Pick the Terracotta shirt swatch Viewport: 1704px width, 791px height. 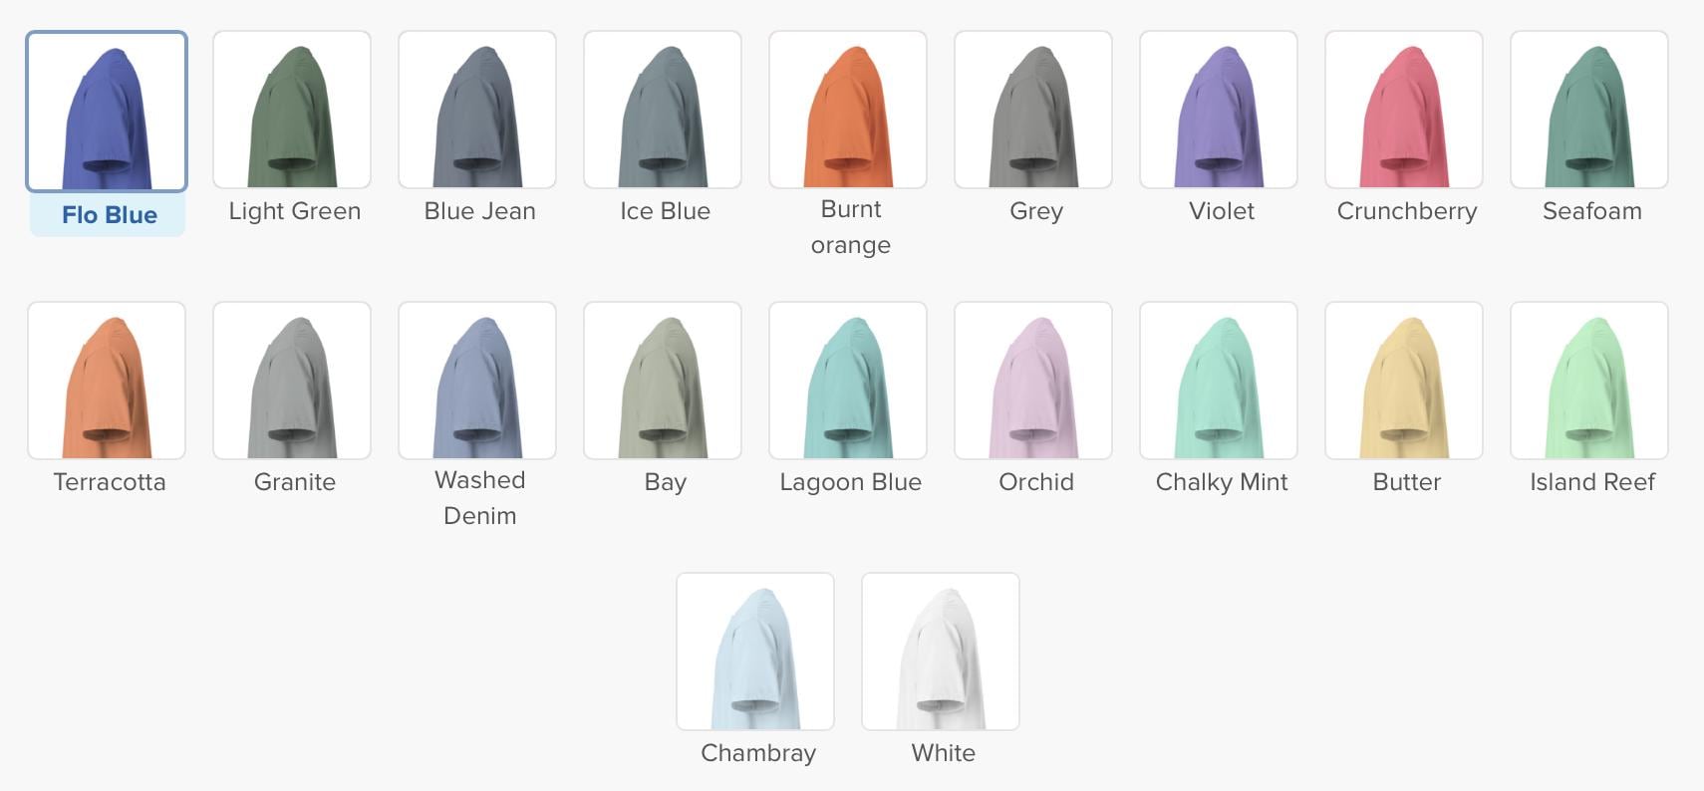[x=107, y=381]
